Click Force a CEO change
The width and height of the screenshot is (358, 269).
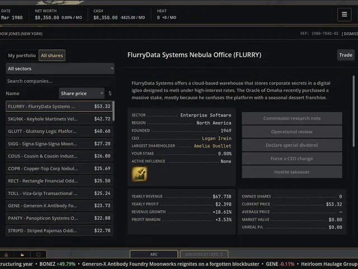(x=292, y=159)
